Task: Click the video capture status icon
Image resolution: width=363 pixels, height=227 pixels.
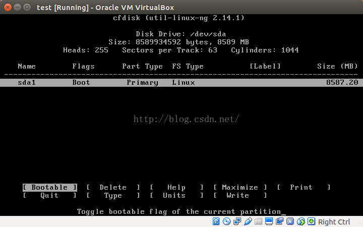Action: tap(279, 221)
